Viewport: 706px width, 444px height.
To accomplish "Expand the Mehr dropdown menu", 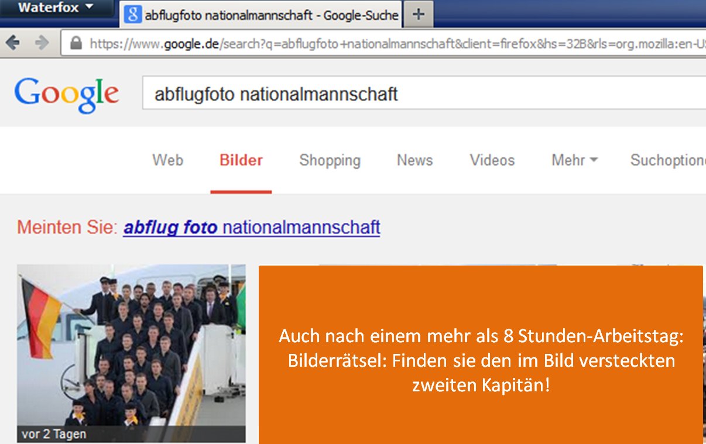I will (x=574, y=160).
